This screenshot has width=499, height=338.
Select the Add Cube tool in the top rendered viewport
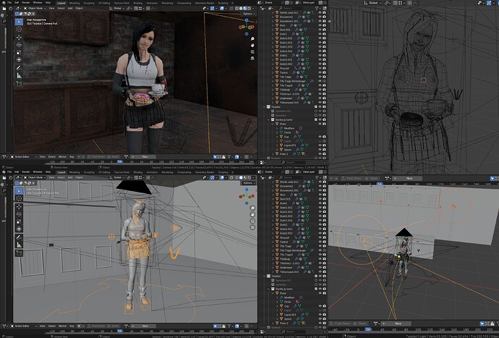click(19, 84)
